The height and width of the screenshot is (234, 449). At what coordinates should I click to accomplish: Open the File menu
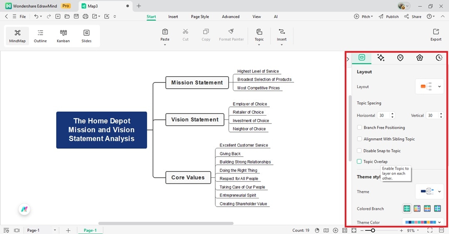coord(22,17)
